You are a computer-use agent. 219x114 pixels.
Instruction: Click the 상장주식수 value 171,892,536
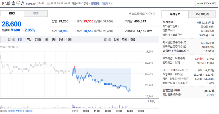pyautogui.click(x=208, y=31)
